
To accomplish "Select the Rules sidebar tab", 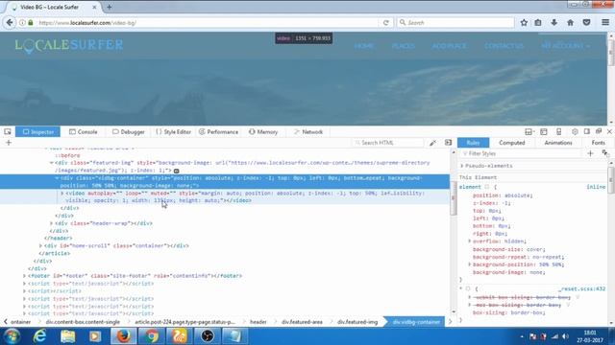I will pos(474,143).
